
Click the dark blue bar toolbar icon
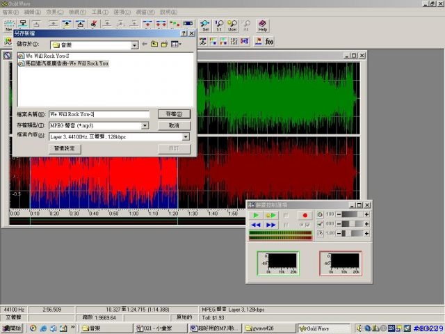pos(188,24)
